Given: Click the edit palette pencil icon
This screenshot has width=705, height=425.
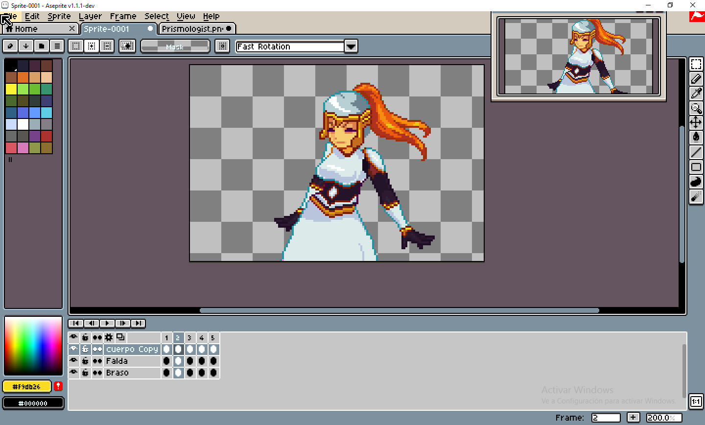Looking at the screenshot, I should (10, 46).
